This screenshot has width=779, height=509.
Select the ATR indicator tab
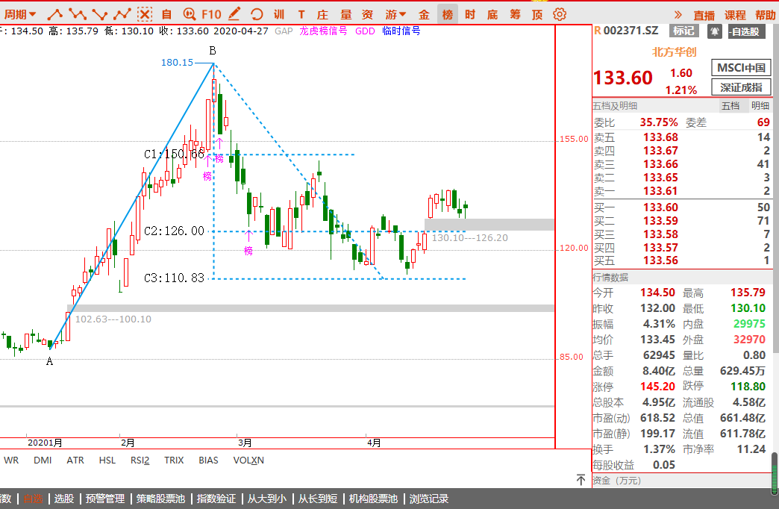tap(75, 460)
